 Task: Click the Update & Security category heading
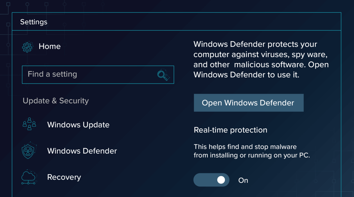click(56, 101)
